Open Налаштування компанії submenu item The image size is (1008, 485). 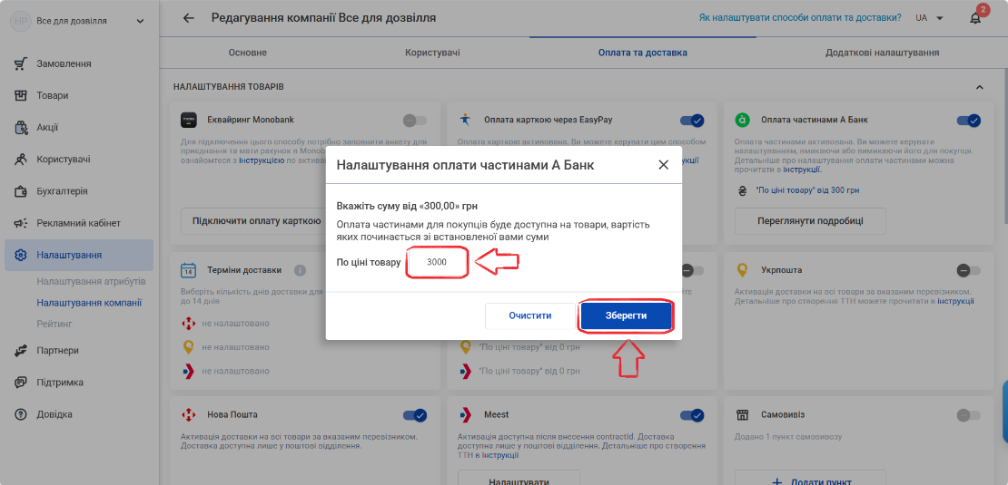coord(89,303)
